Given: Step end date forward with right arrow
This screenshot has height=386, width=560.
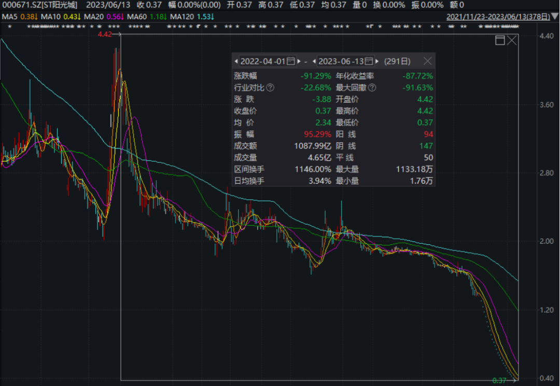Looking at the screenshot, I should (376, 61).
